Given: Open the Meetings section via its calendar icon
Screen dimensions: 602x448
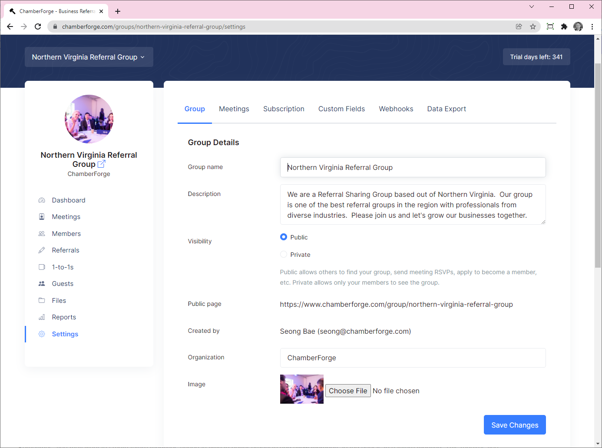Looking at the screenshot, I should click(42, 216).
